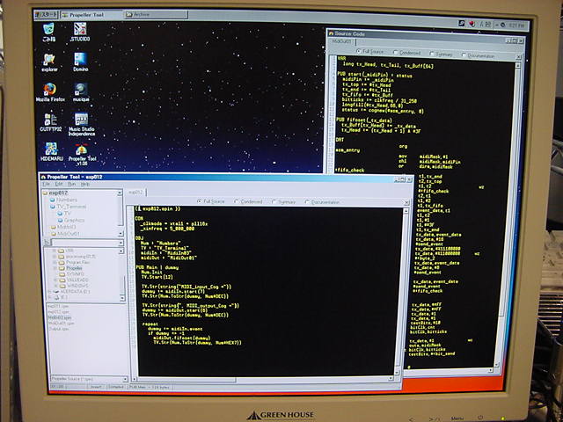Select the explorer desktop icon
The image size is (563, 422).
click(x=49, y=62)
